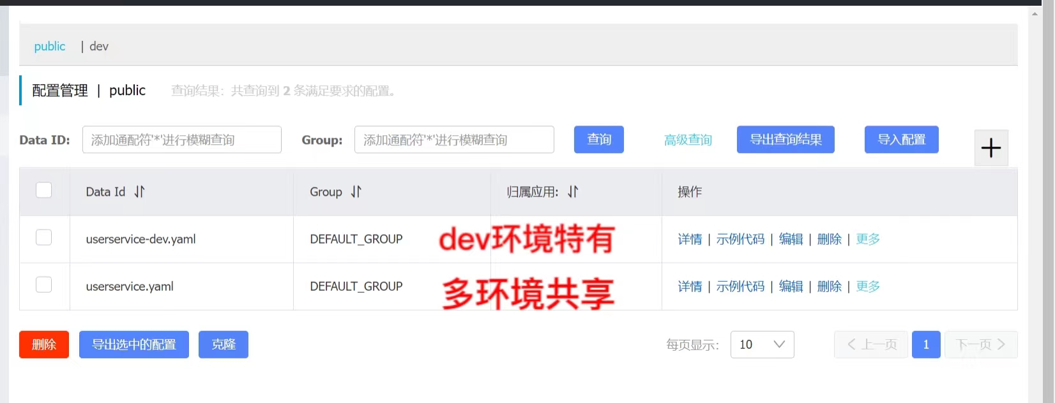Check the userservice.yaml row checkbox
The height and width of the screenshot is (403, 1055).
tap(44, 284)
